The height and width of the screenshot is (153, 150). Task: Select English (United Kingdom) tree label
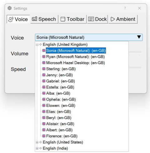[65, 44]
